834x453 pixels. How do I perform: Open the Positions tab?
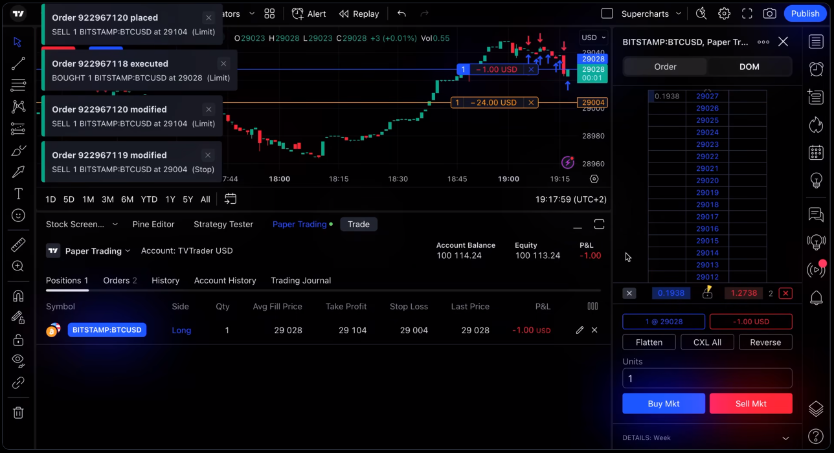[67, 280]
